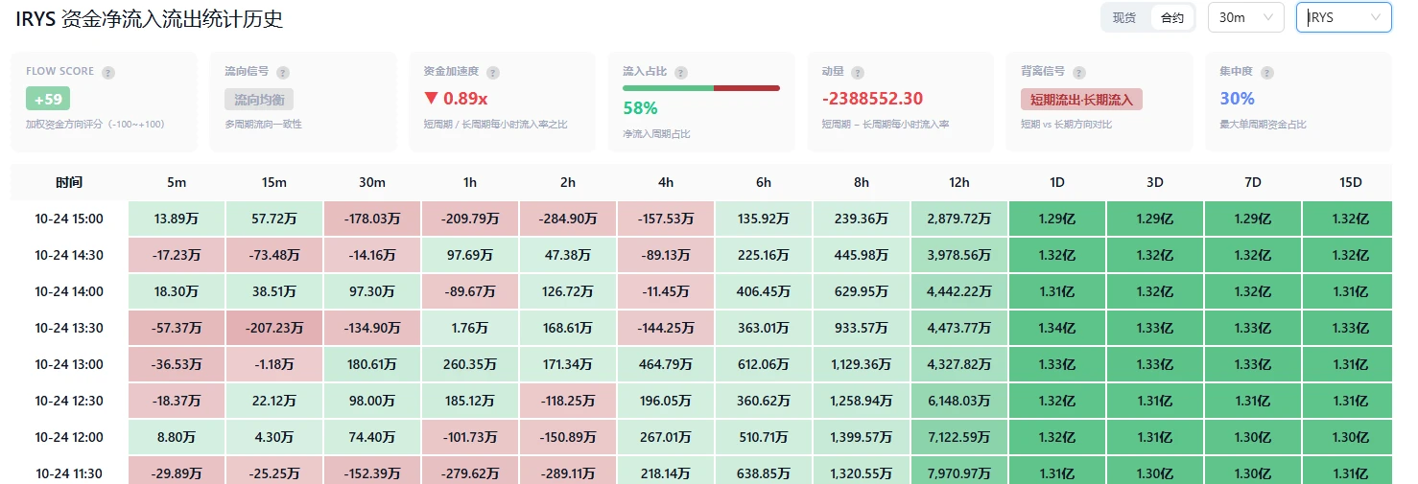The image size is (1418, 484).
Task: Select the 5m column header
Action: point(177,182)
